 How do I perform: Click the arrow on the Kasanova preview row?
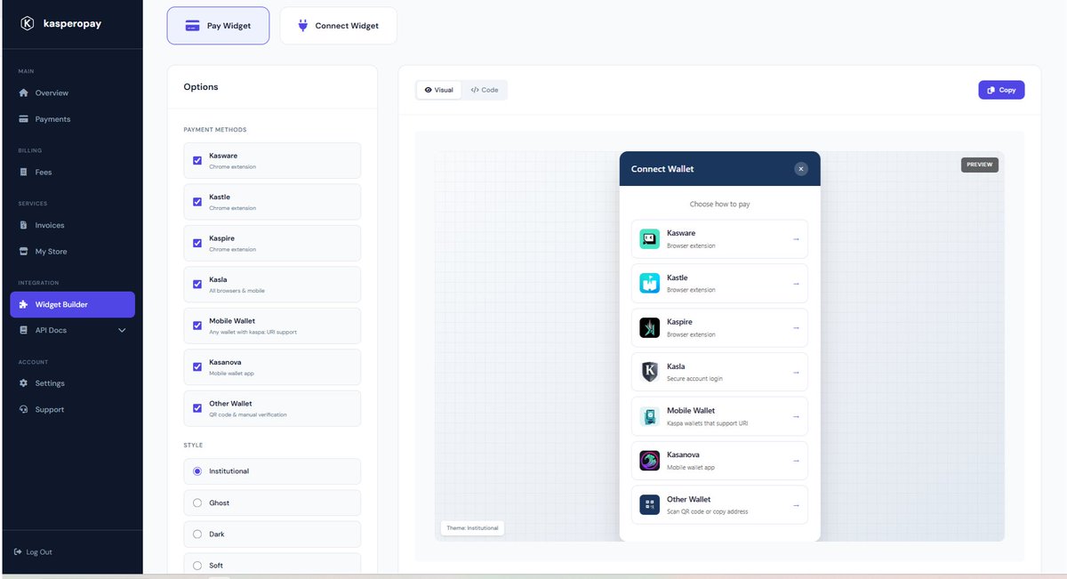point(796,461)
